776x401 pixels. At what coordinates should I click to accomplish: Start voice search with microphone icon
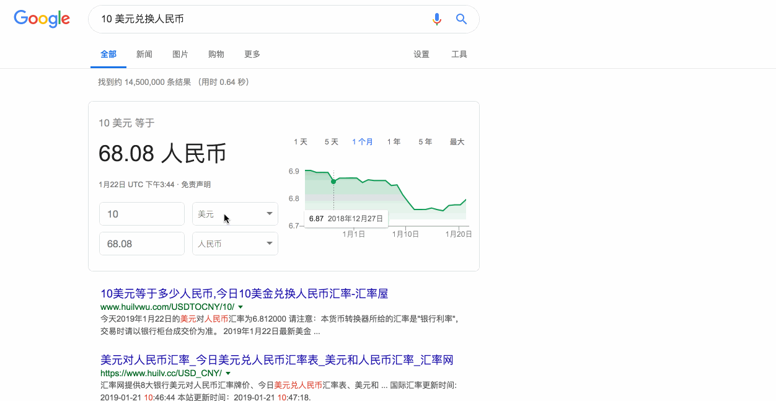pos(437,19)
